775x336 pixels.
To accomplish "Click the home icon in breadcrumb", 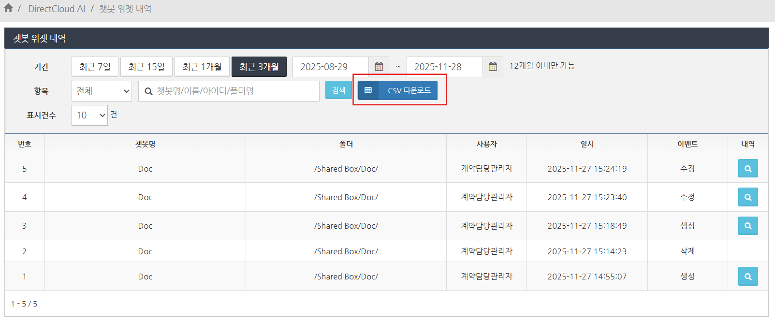I will click(x=8, y=8).
